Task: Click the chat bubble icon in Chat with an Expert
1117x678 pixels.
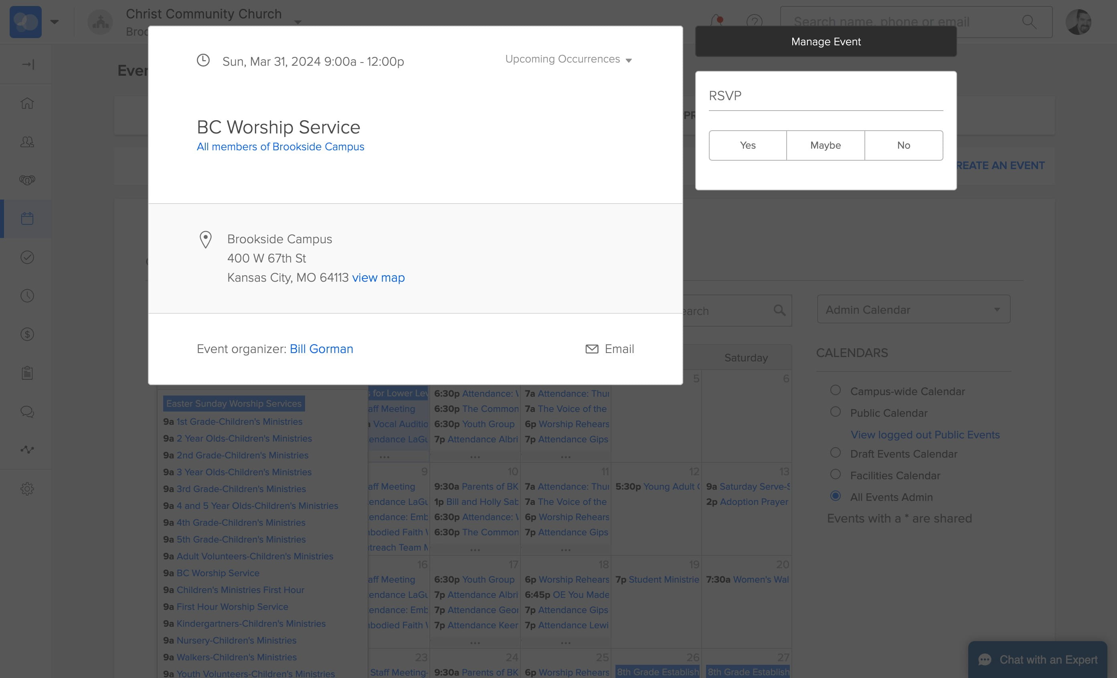Action: pos(985,660)
